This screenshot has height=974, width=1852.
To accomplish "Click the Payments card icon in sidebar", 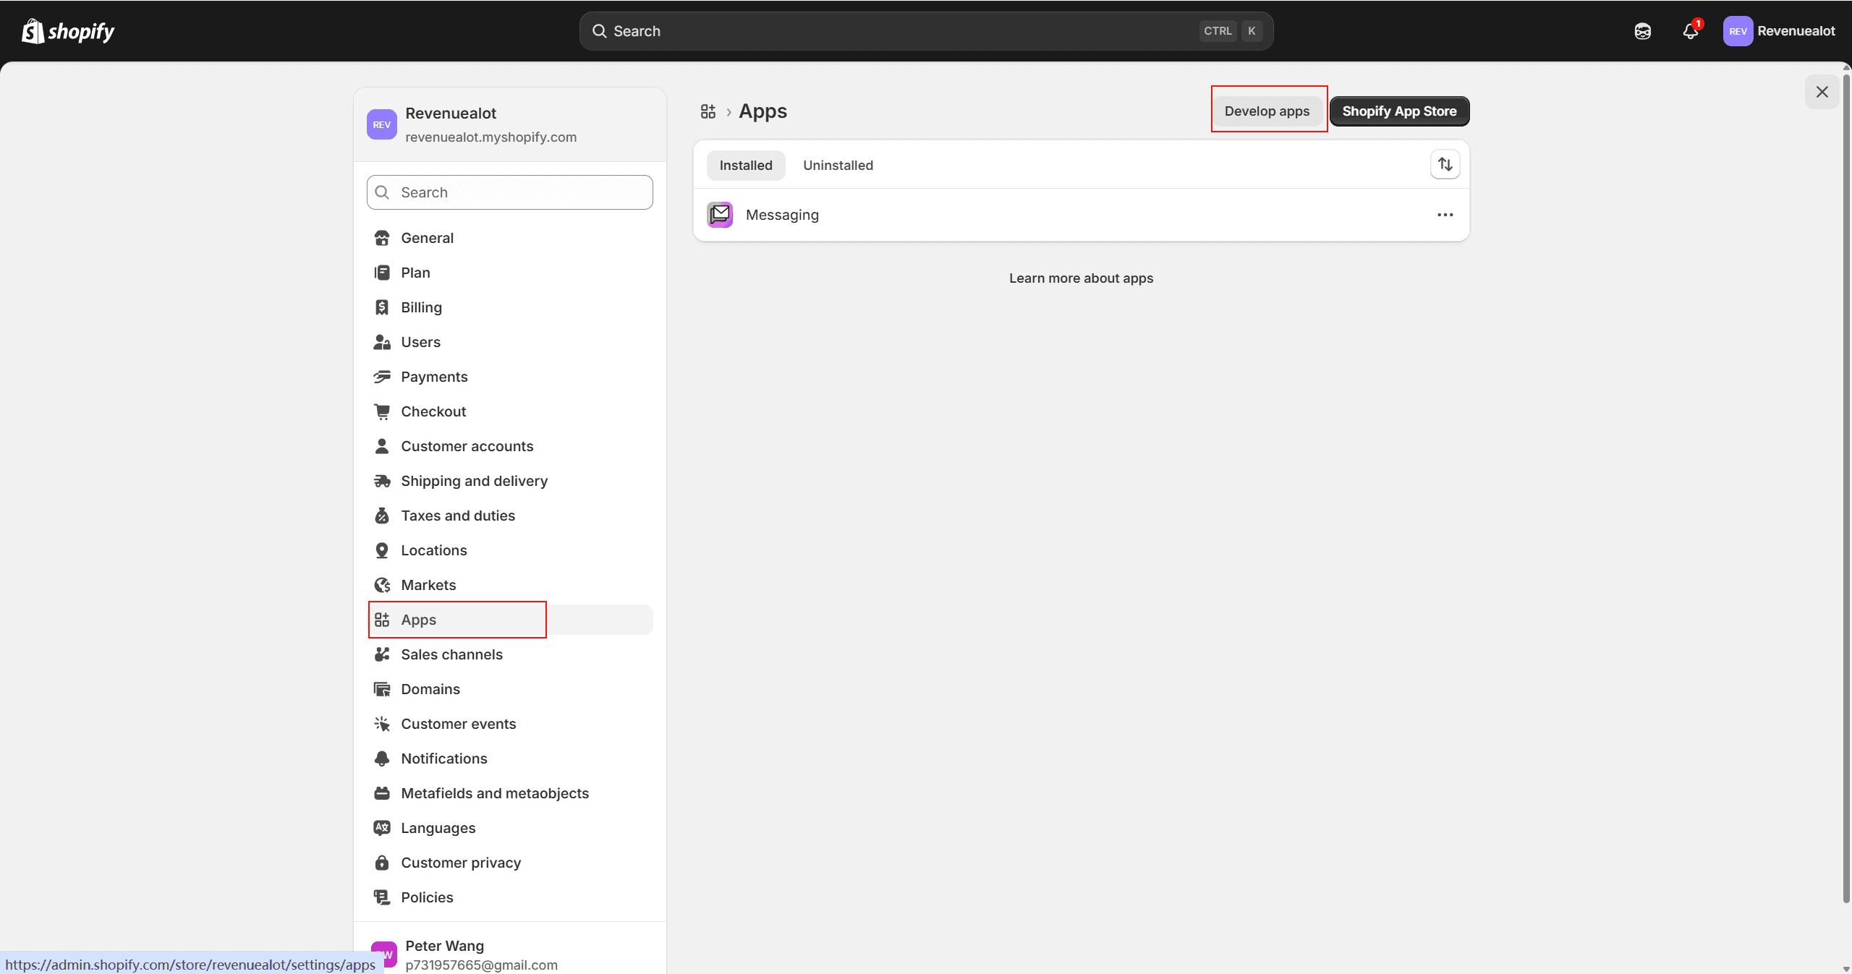I will pos(382,377).
